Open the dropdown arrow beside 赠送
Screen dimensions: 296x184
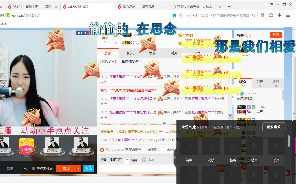tap(78, 168)
